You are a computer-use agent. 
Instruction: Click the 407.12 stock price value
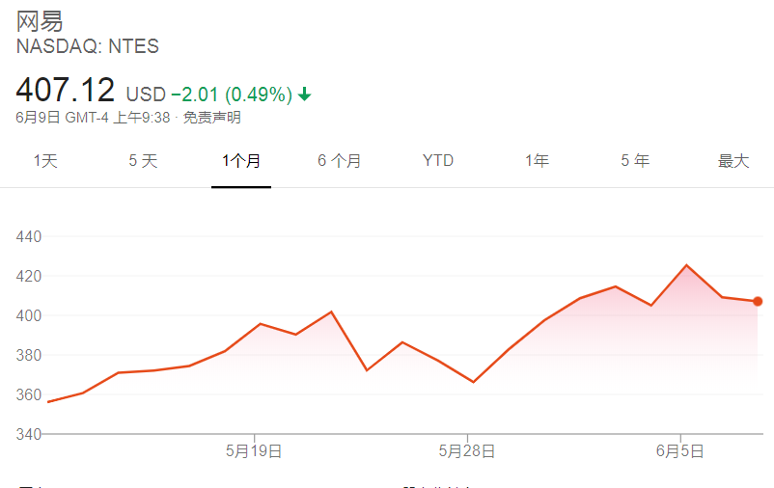66,92
